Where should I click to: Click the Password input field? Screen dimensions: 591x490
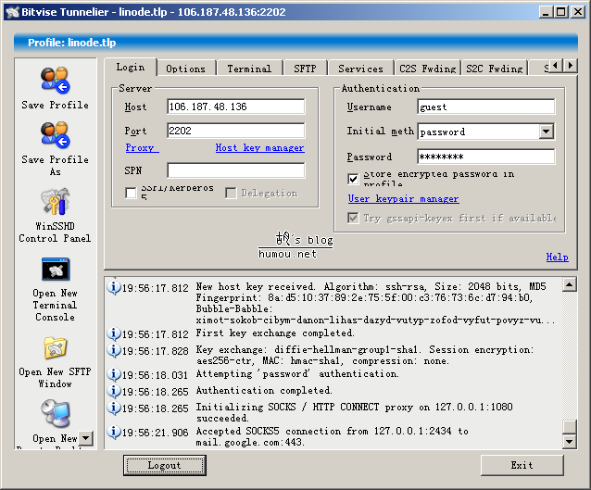[x=485, y=157]
